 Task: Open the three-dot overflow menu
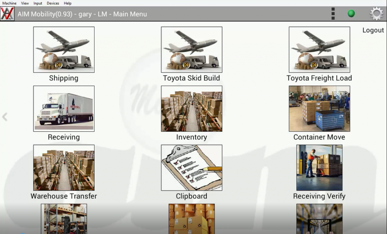click(x=333, y=14)
